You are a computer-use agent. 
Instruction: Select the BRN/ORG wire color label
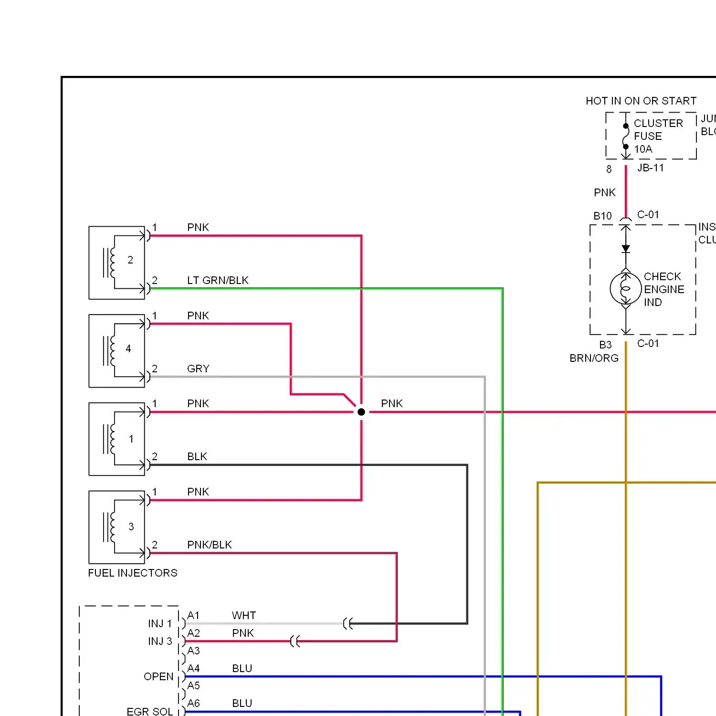[x=594, y=358]
